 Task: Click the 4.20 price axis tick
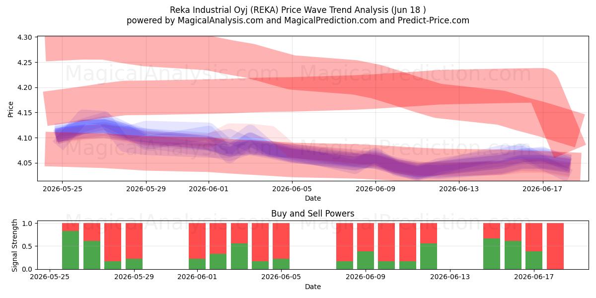coord(25,87)
